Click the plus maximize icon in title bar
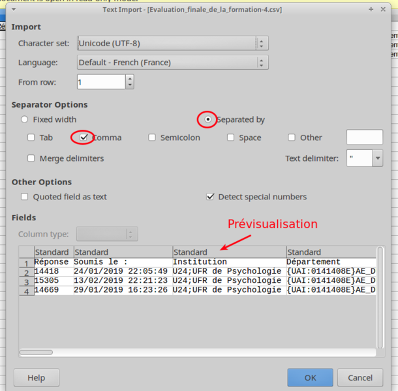 [x=371, y=9]
